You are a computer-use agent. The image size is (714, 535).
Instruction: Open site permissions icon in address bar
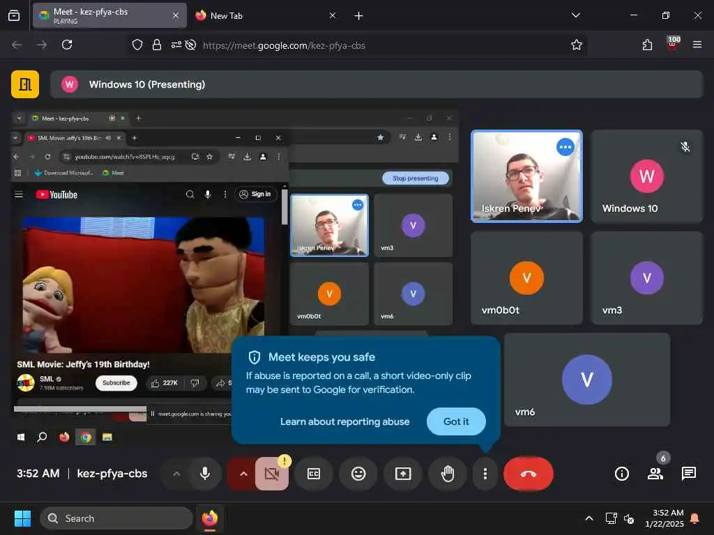pyautogui.click(x=176, y=45)
